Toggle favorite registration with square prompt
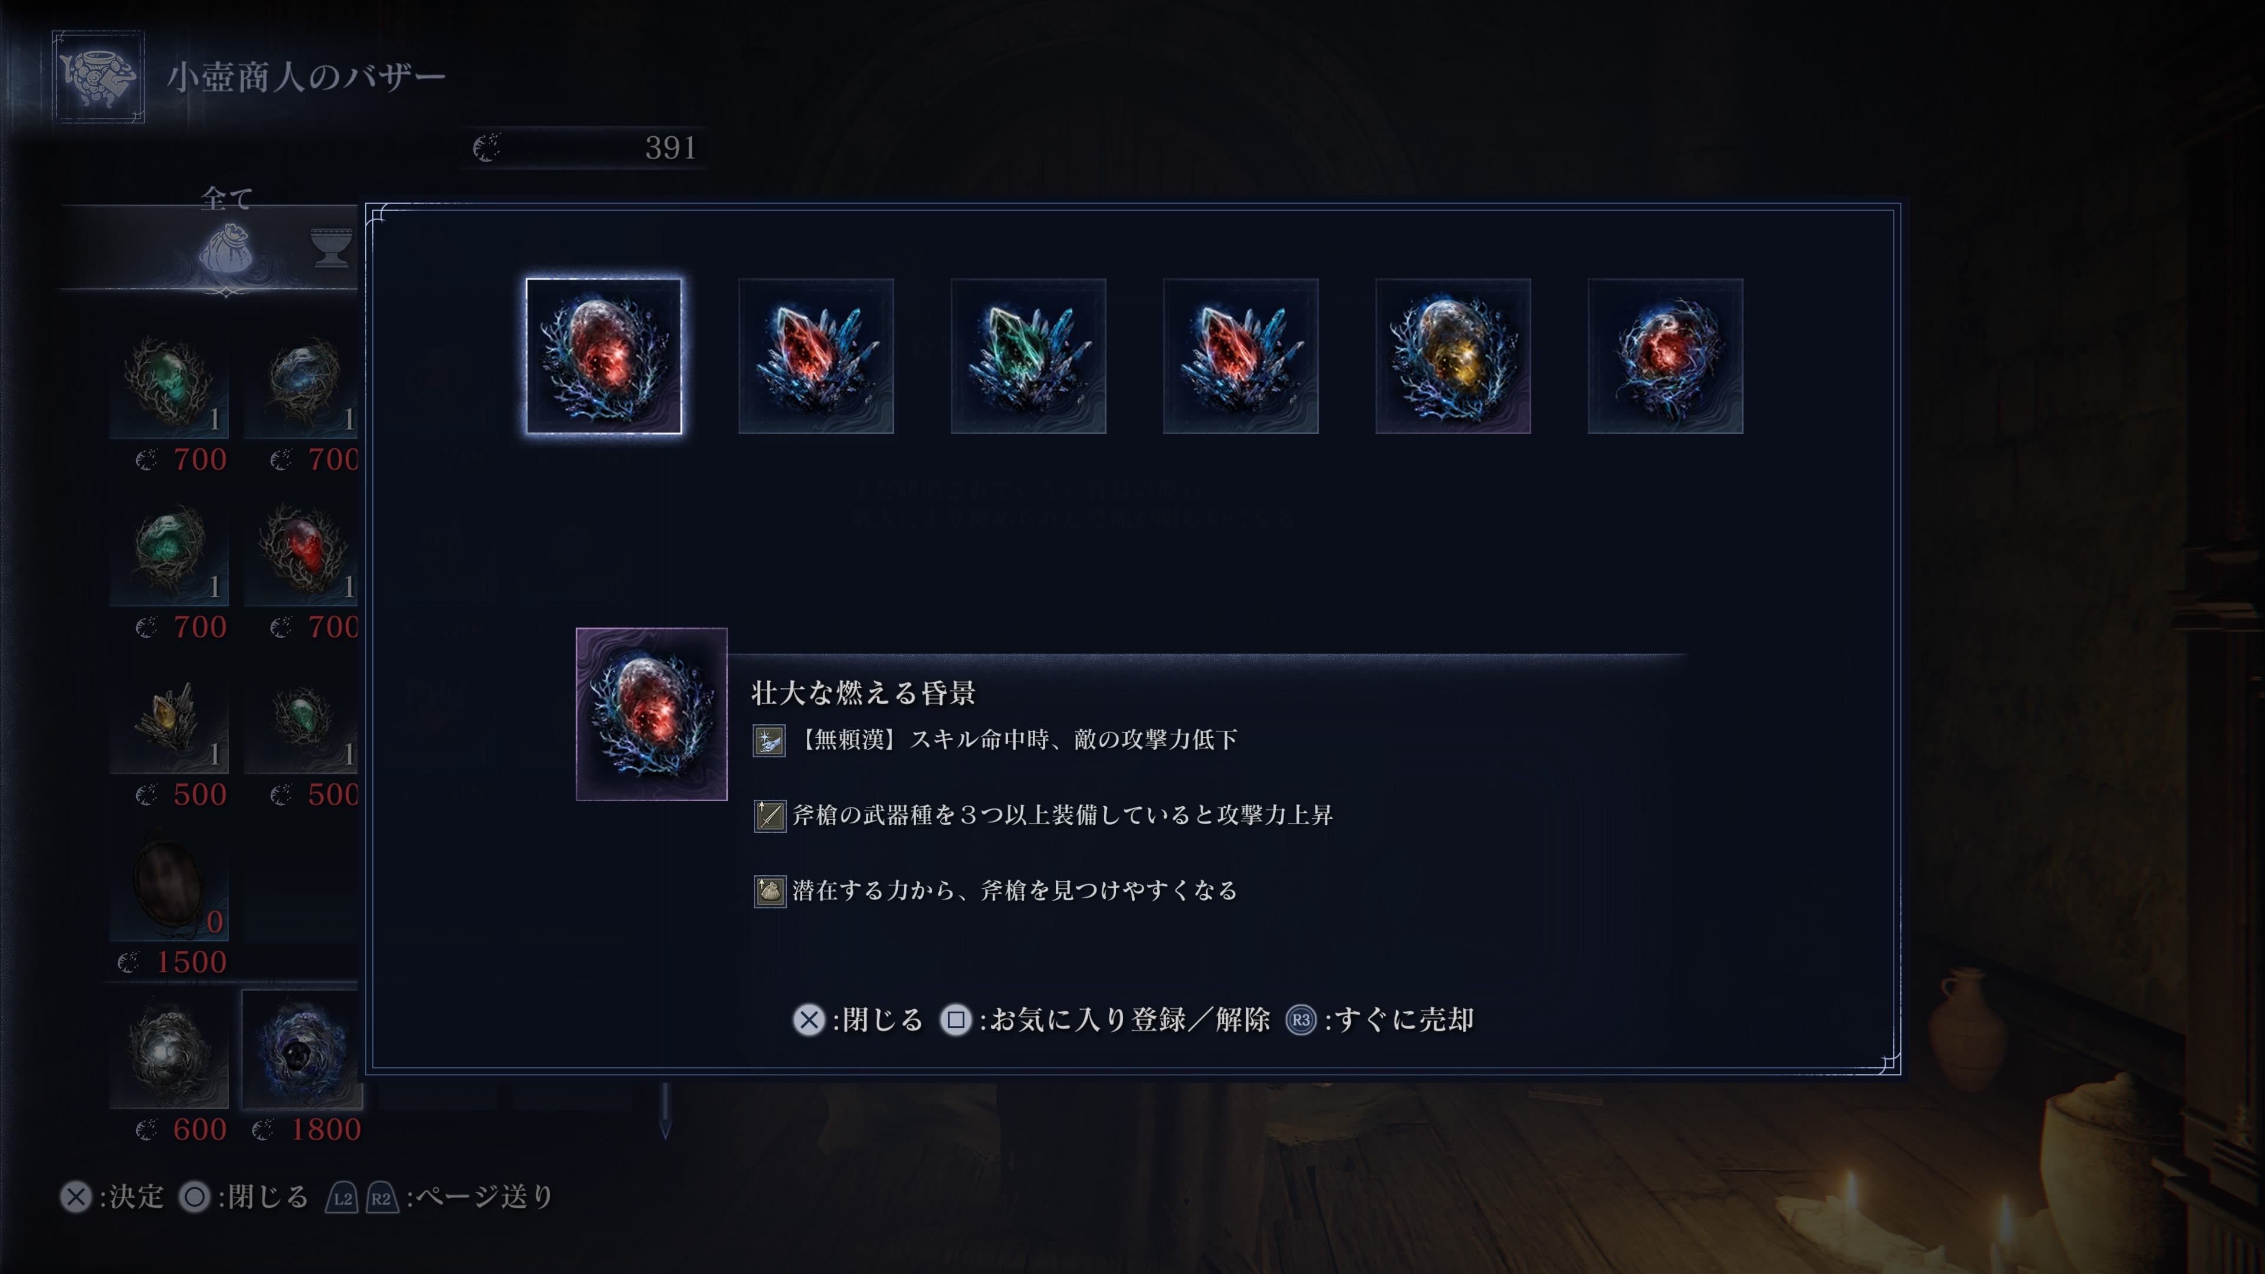The width and height of the screenshot is (2265, 1274). point(1105,1020)
